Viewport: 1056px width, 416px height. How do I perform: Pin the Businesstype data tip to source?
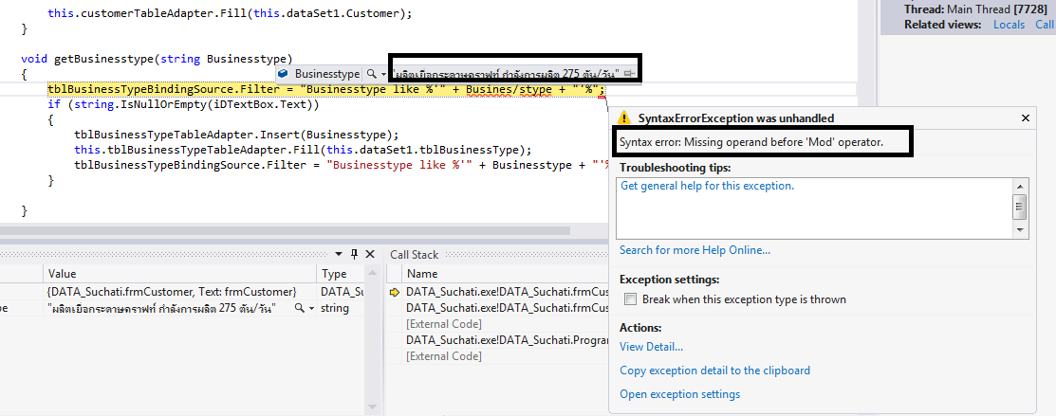(628, 73)
